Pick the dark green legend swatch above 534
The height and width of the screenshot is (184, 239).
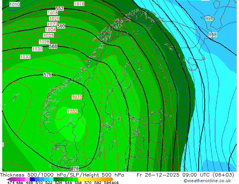tap(56, 179)
